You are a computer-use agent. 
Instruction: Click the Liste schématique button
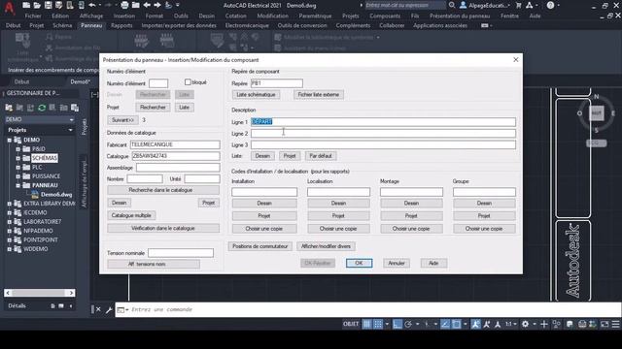coord(256,95)
